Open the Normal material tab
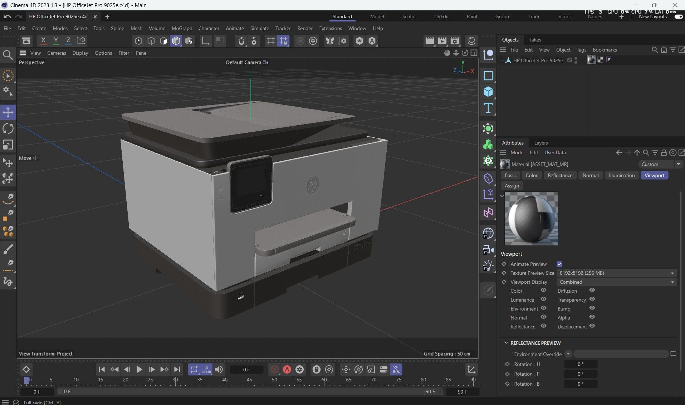Viewport: 685px width, 405px height. (x=590, y=175)
